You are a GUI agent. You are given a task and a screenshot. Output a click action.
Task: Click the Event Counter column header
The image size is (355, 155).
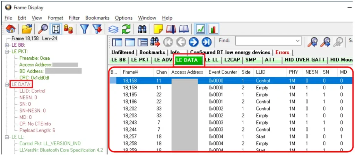point(223,72)
